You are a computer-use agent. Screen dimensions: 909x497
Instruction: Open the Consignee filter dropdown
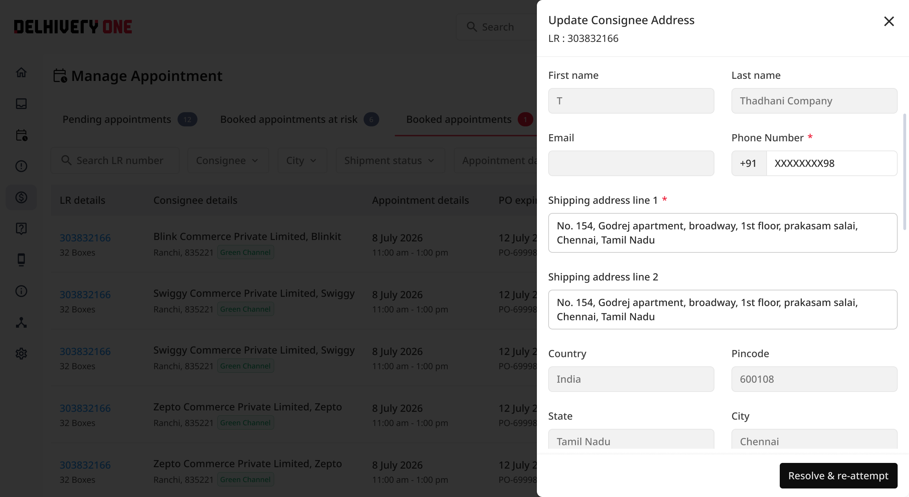tap(228, 160)
